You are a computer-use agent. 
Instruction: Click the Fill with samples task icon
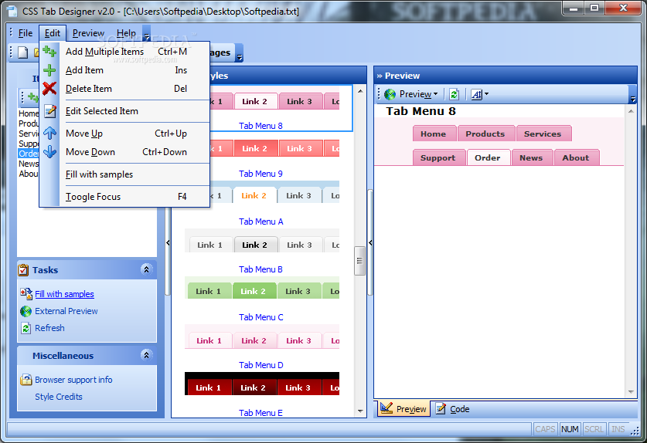coord(26,294)
